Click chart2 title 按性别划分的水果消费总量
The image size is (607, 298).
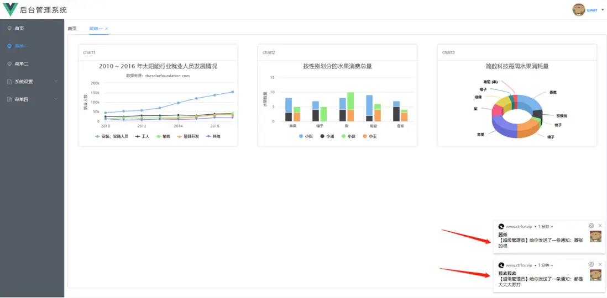click(338, 66)
